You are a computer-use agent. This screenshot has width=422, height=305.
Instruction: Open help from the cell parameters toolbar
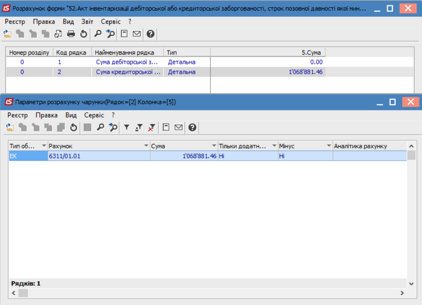click(x=192, y=128)
